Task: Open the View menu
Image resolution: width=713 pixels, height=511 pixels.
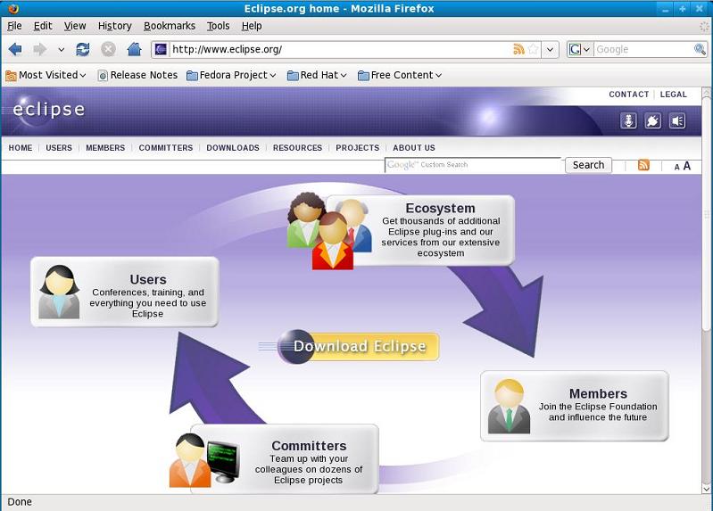Action: (x=75, y=26)
